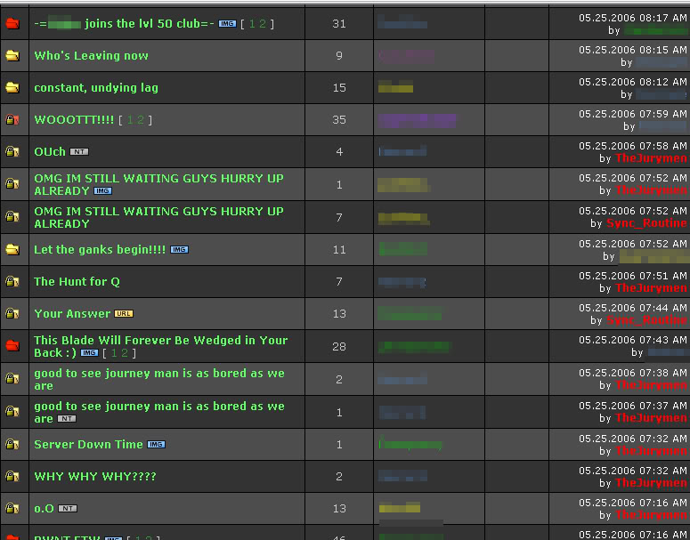Click the red locked icon beside 'WOOOTTT!!!!'

click(x=12, y=120)
